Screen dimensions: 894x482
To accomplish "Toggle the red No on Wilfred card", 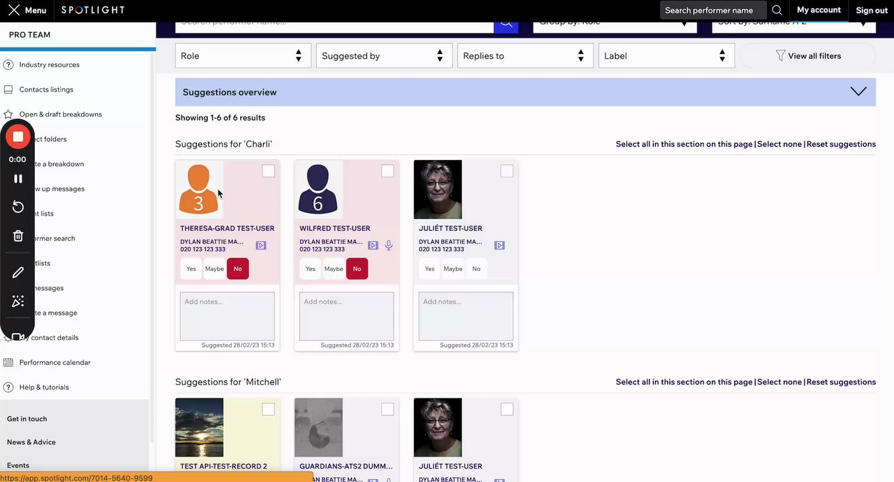I will (x=357, y=269).
